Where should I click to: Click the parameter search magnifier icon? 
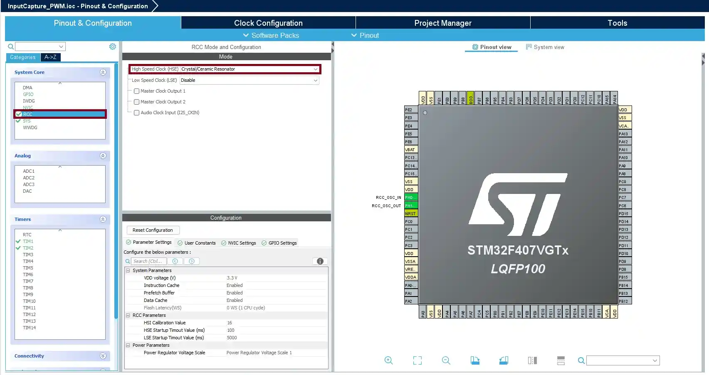tap(128, 261)
